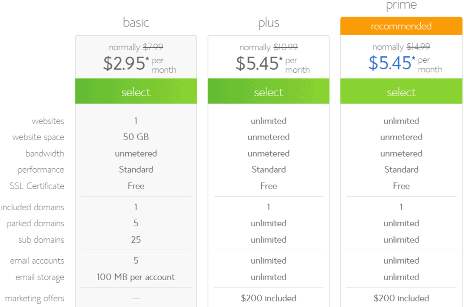
Task: Click the basic plan title
Action: tap(136, 23)
